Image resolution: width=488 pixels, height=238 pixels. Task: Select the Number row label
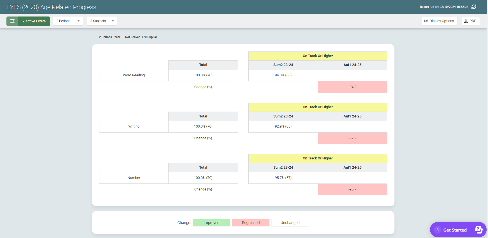(134, 178)
